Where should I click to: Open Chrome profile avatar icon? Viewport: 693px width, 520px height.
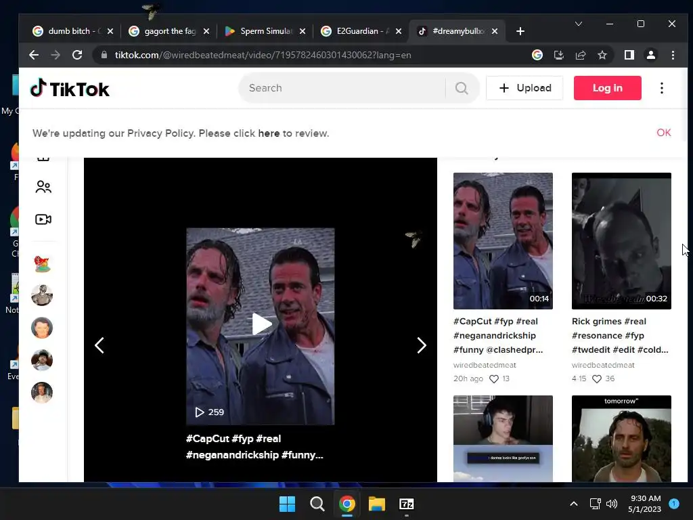coord(651,55)
